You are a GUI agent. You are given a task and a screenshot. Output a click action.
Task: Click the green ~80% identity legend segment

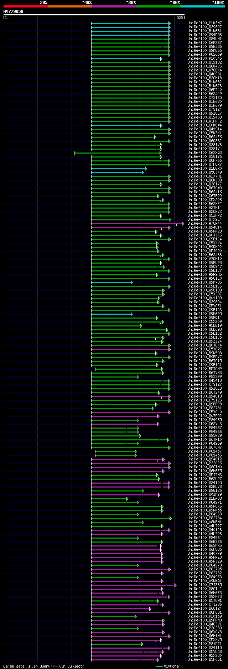pyautogui.click(x=158, y=6)
